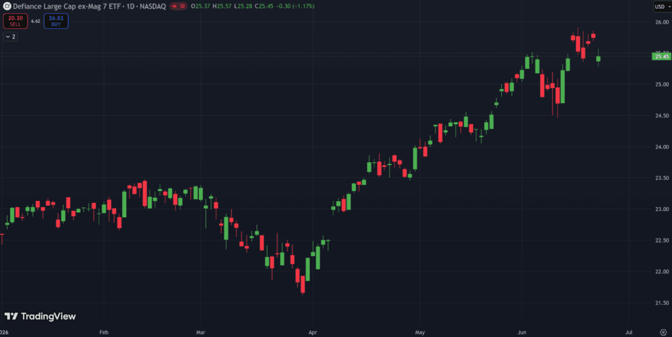Click the Apr label on the time axis
The image size is (672, 337).
pos(313,332)
